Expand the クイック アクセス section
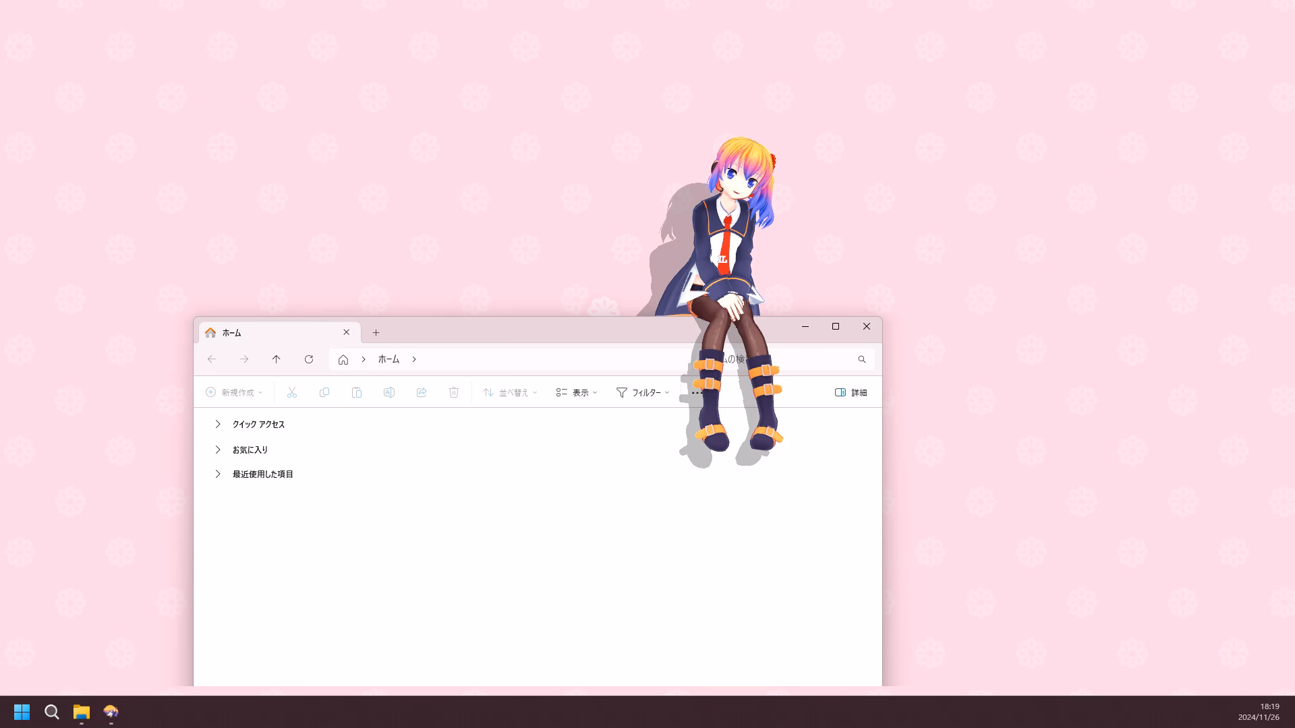1295x728 pixels. pyautogui.click(x=218, y=424)
